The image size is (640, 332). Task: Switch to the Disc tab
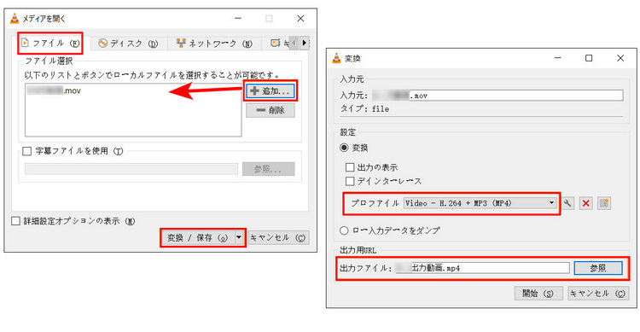[x=129, y=44]
